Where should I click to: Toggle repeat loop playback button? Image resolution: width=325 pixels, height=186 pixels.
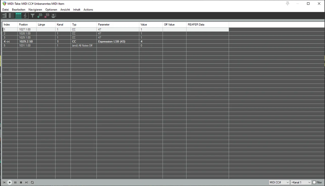click(32, 182)
